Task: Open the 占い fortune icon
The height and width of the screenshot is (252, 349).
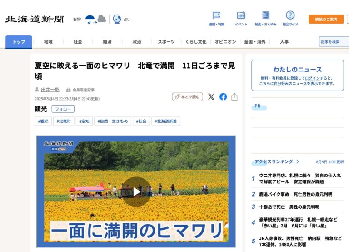Action: [117, 19]
